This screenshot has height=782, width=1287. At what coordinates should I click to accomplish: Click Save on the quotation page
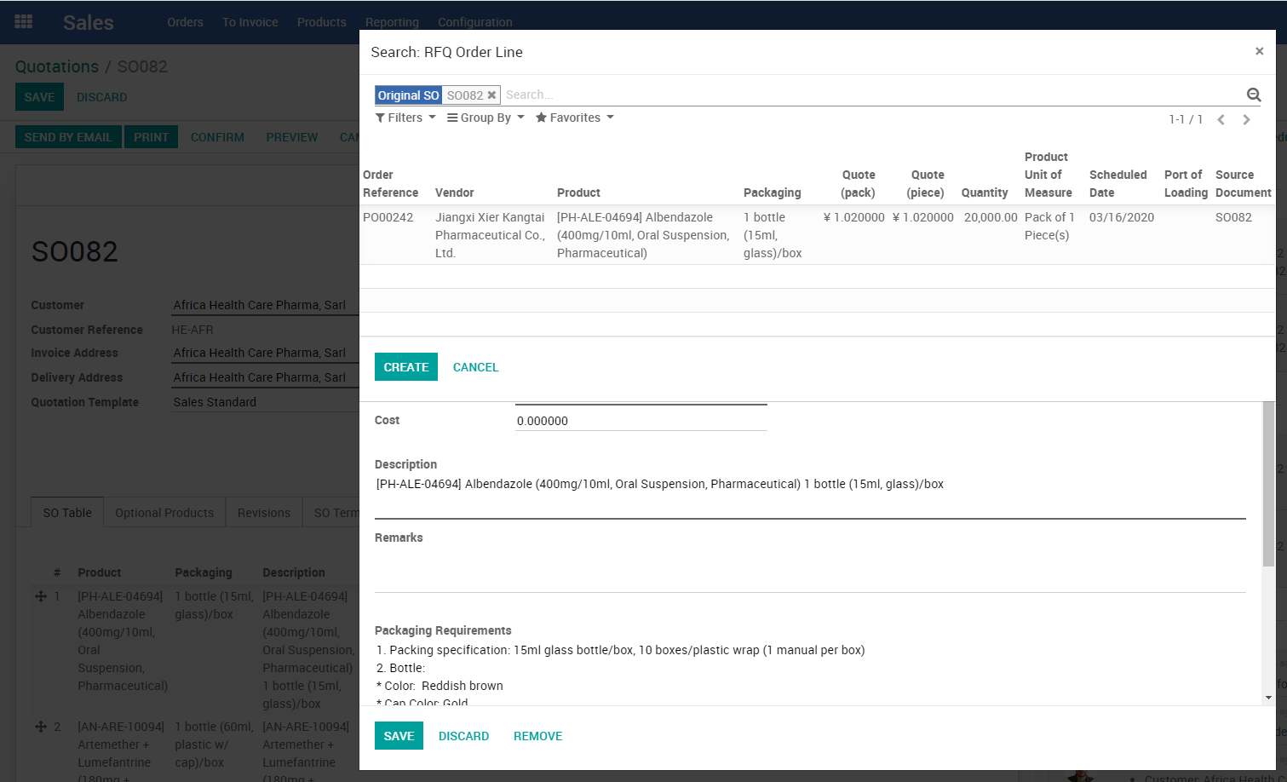(39, 97)
